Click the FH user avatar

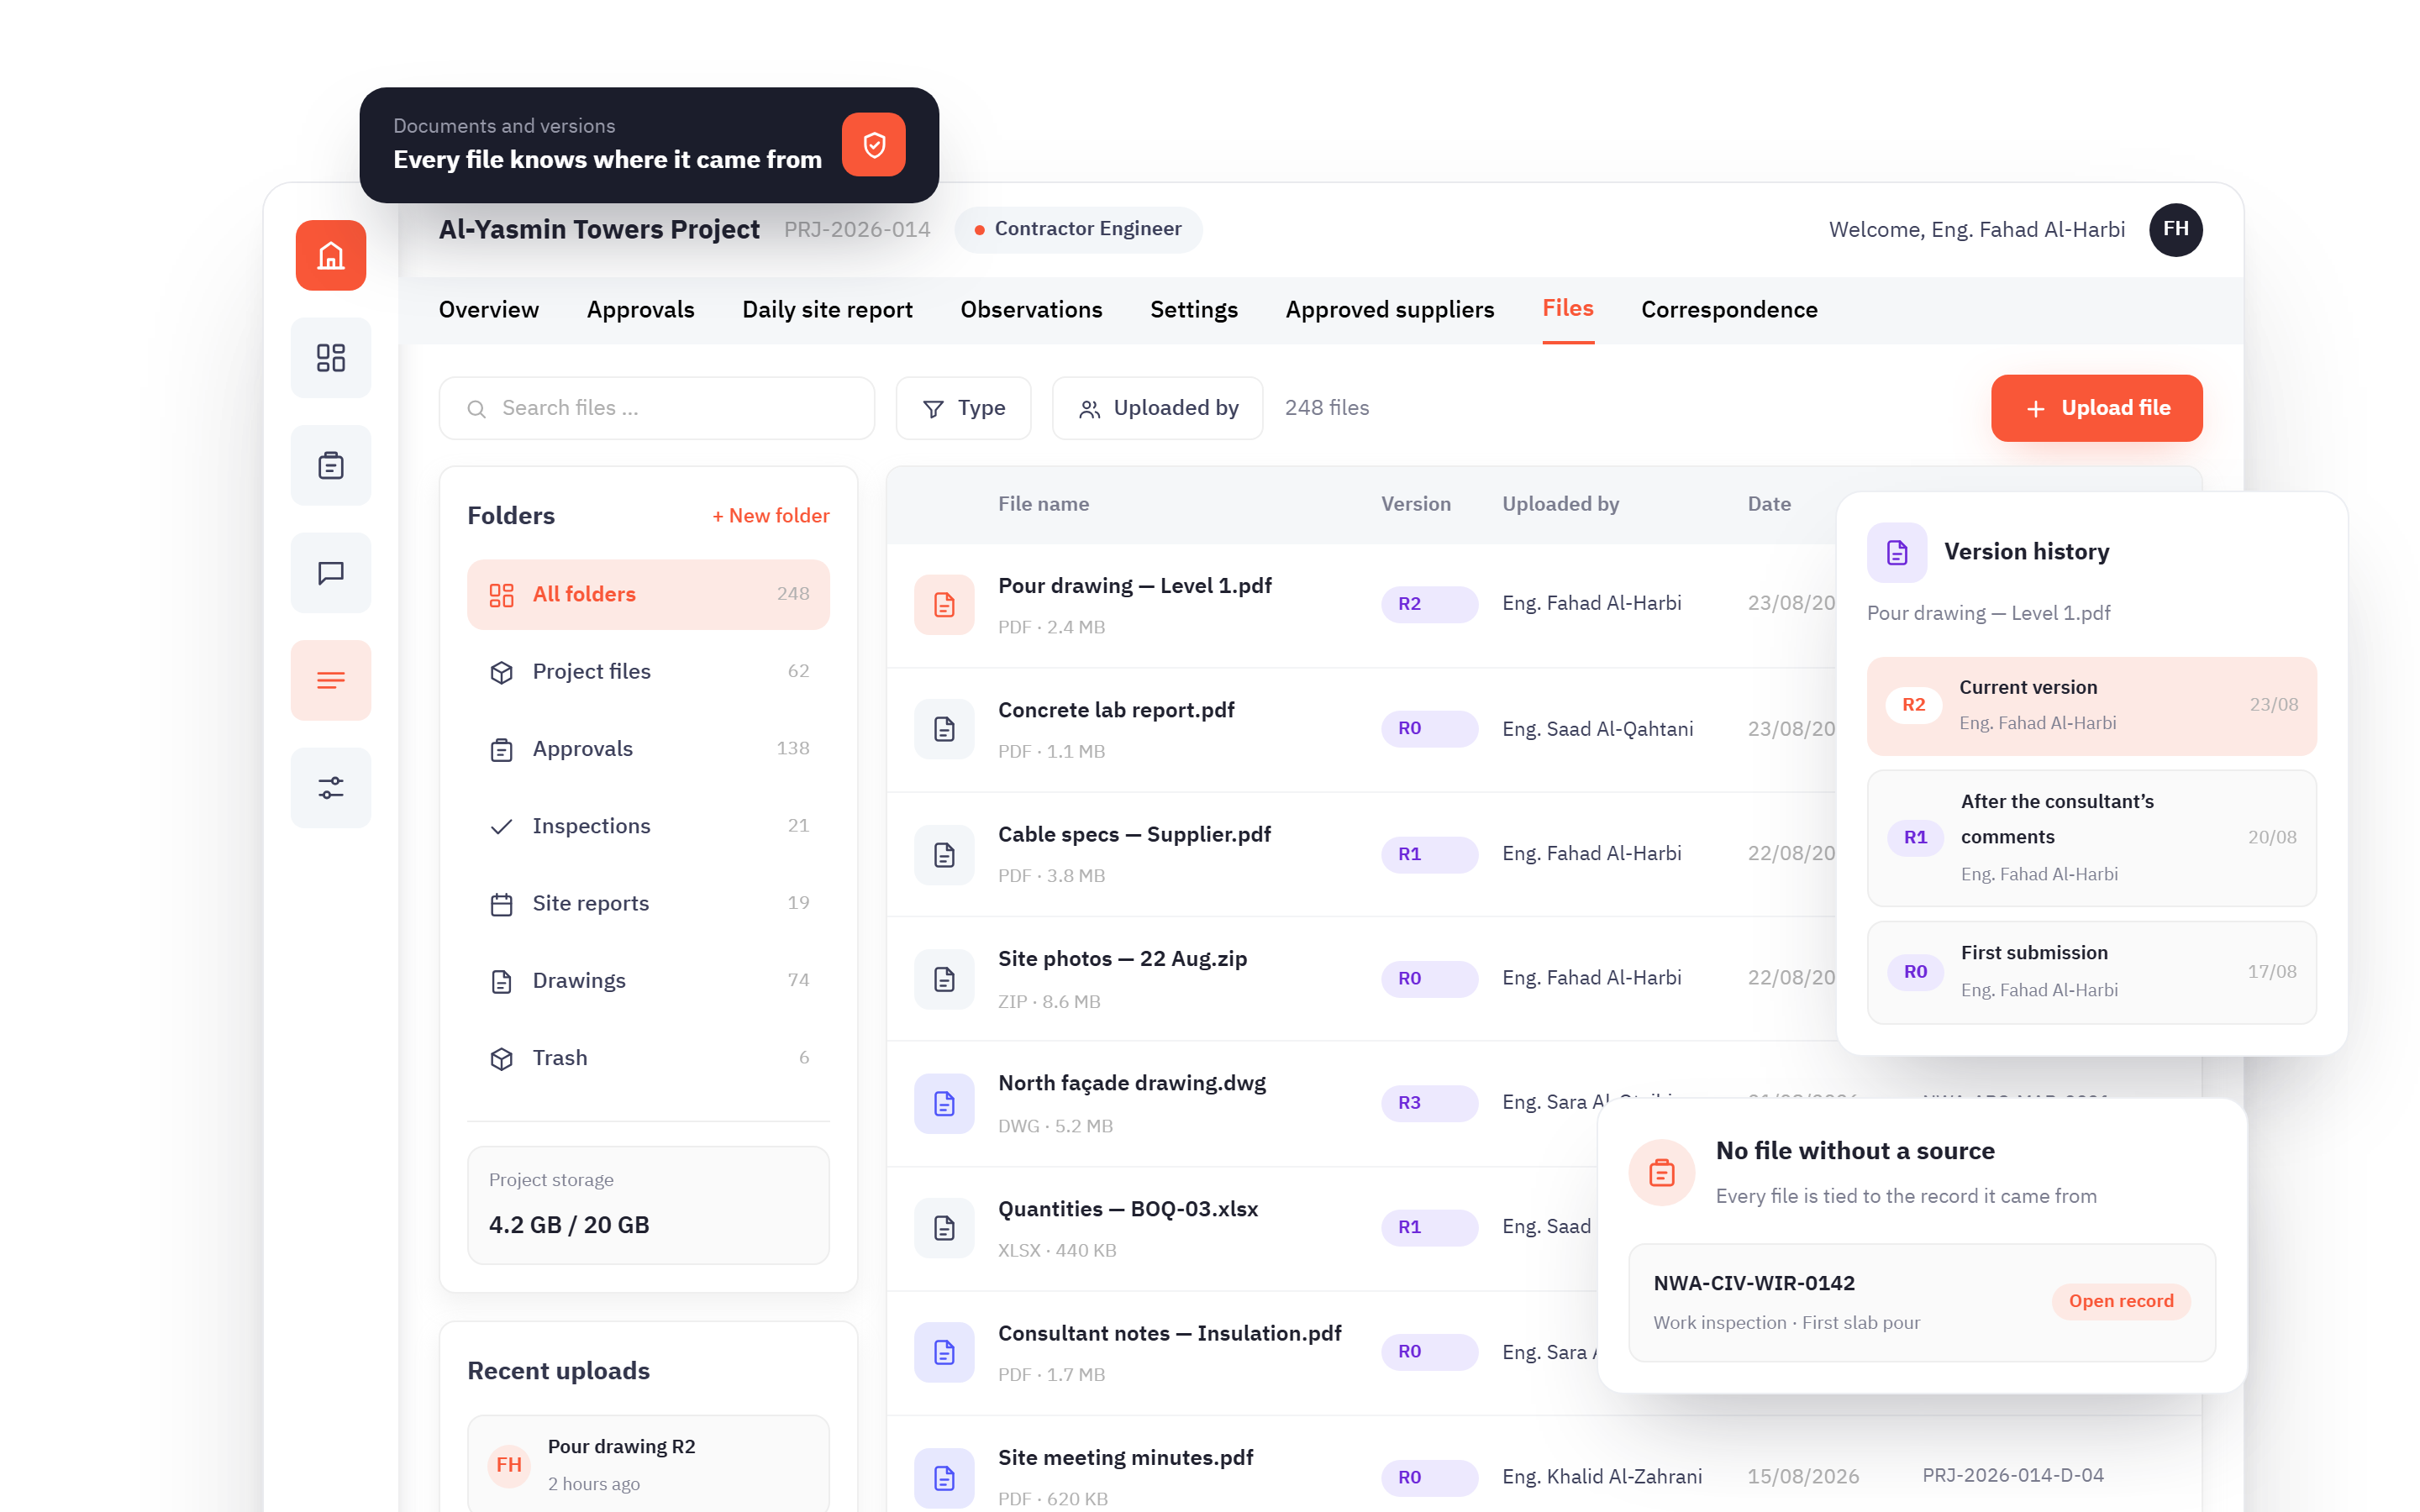(2175, 230)
